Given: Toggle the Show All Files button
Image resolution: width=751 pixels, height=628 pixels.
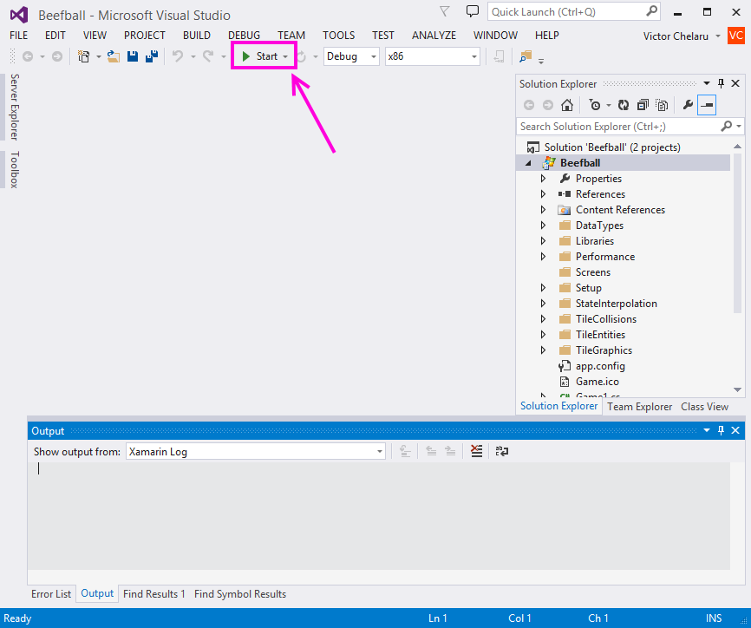Looking at the screenshot, I should point(662,105).
